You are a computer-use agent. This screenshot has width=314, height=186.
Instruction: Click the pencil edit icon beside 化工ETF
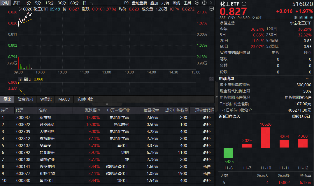(301, 17)
